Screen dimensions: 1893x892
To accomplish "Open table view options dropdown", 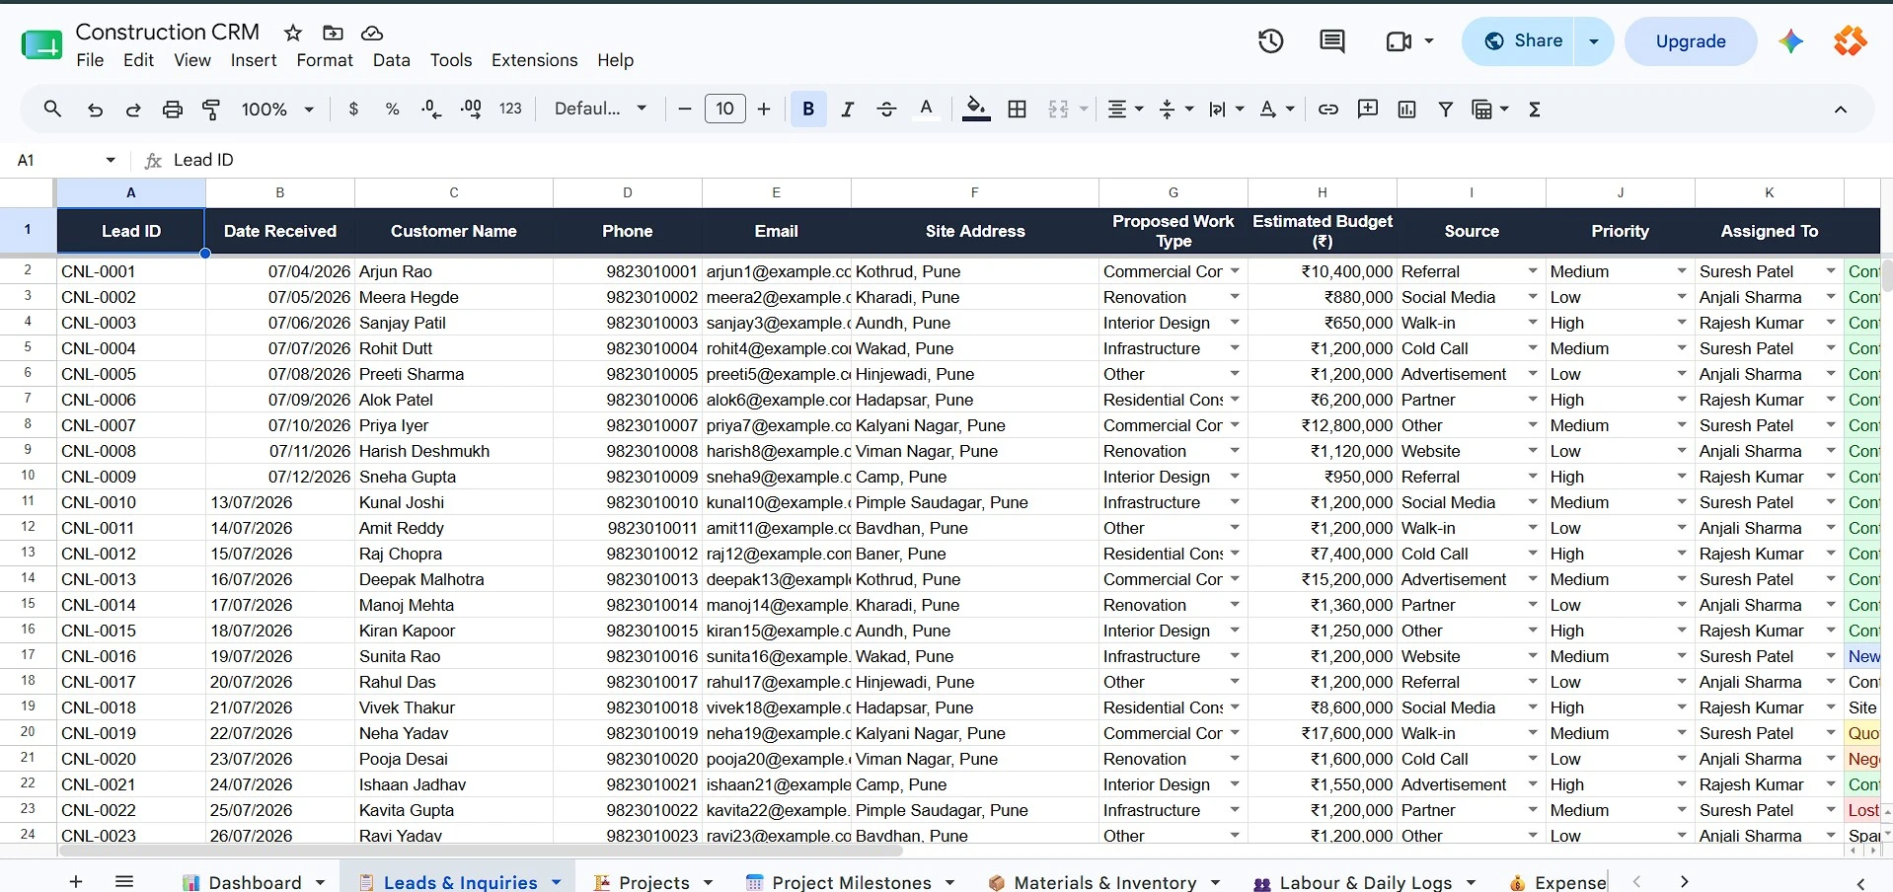I will [1490, 110].
